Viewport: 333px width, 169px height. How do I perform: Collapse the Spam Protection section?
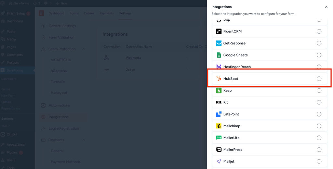(x=84, y=49)
